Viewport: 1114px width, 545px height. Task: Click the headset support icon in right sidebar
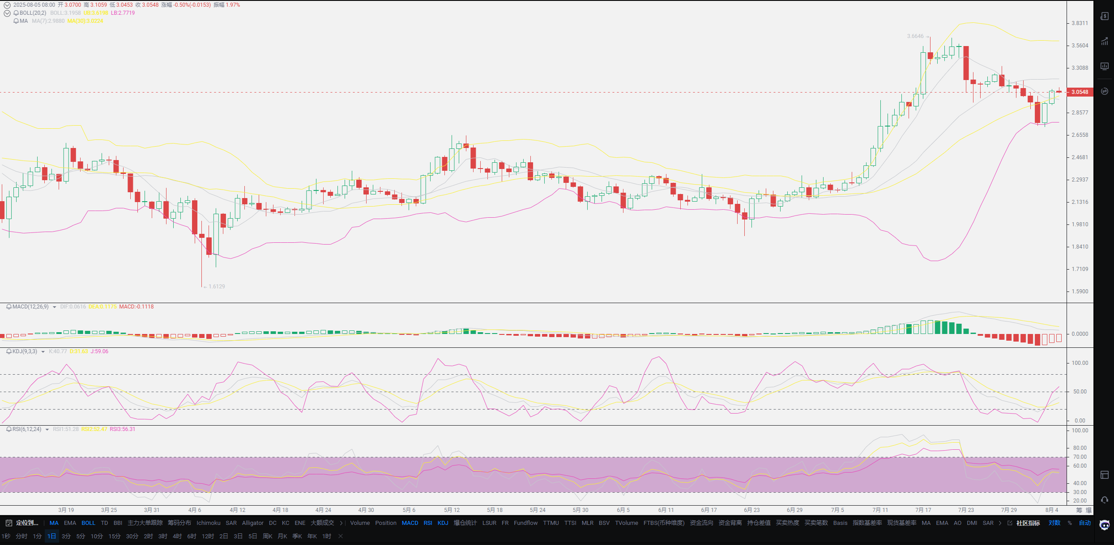pyautogui.click(x=1105, y=499)
